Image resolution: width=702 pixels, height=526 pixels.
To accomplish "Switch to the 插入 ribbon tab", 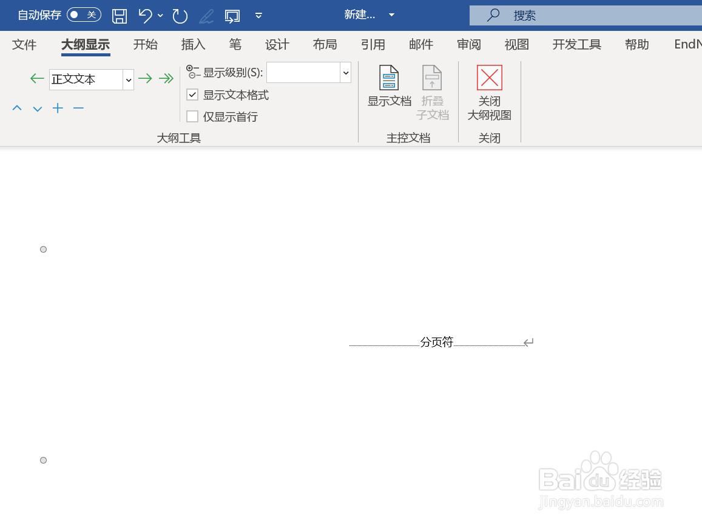I will pos(193,44).
